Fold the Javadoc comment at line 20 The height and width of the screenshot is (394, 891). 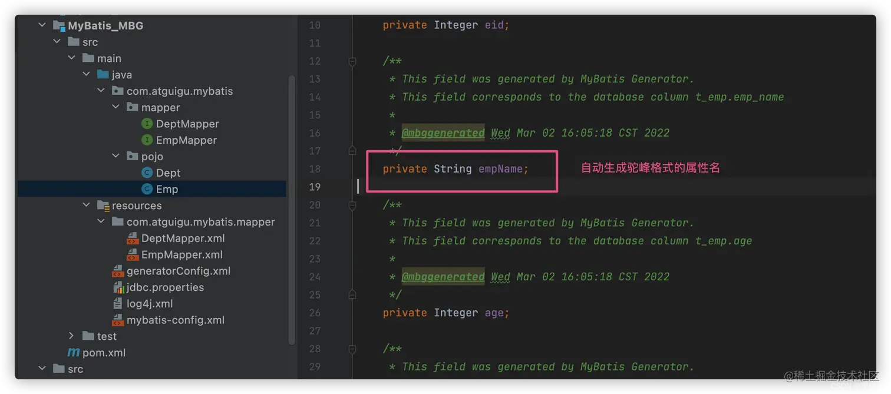tap(352, 205)
